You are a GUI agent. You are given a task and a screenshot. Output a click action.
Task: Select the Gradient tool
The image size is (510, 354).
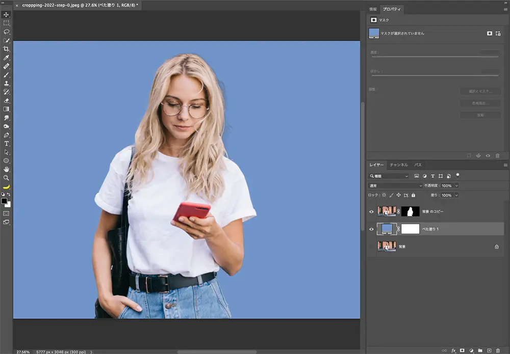(6, 109)
